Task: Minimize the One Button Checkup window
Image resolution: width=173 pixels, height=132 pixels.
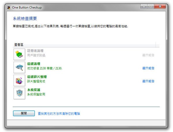Action: point(144,7)
